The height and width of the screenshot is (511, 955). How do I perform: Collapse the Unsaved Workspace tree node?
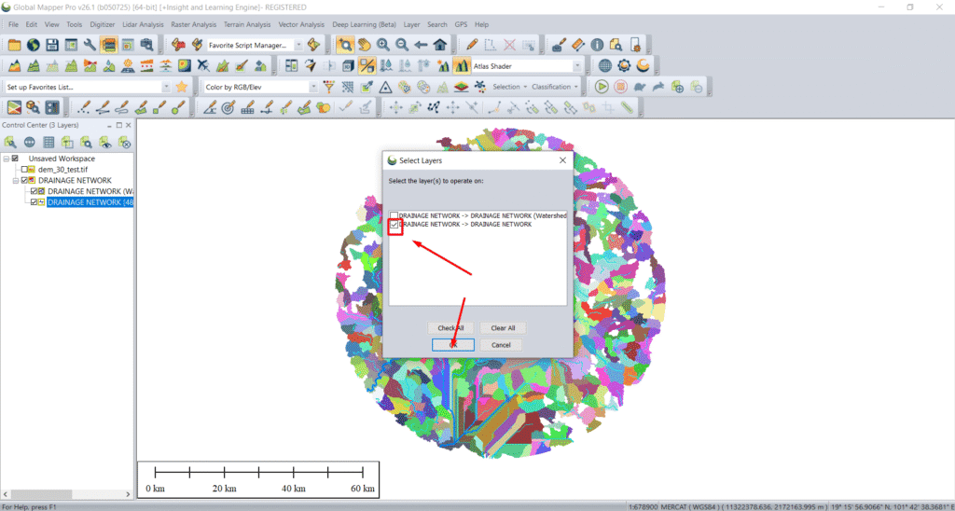7,159
